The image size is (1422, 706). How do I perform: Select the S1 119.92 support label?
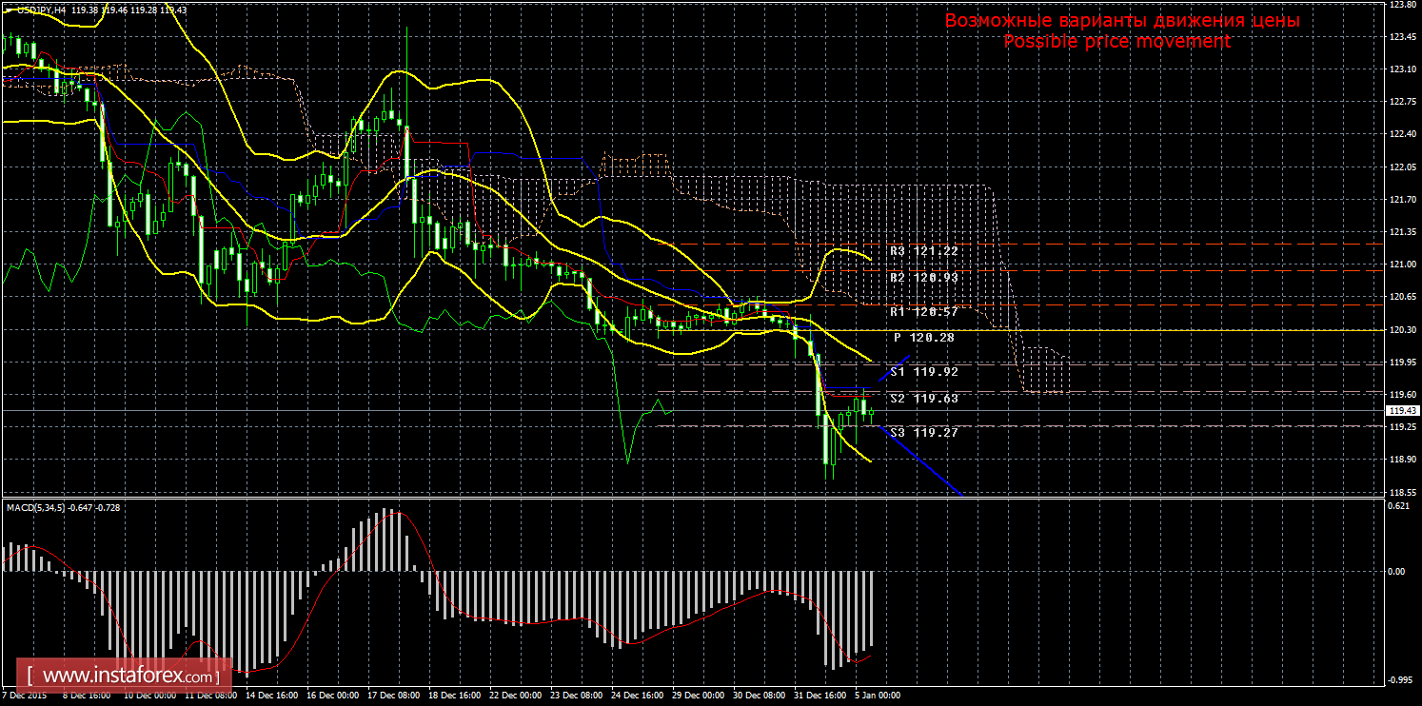tap(922, 372)
